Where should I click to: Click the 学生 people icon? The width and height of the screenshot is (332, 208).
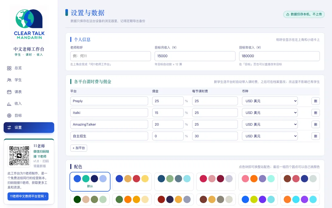point(9,80)
